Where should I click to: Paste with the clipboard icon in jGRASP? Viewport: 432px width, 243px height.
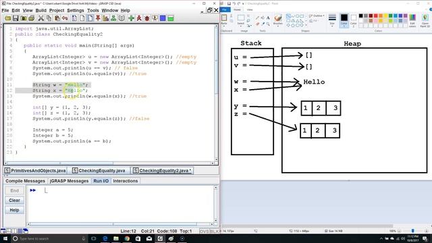point(57,18)
